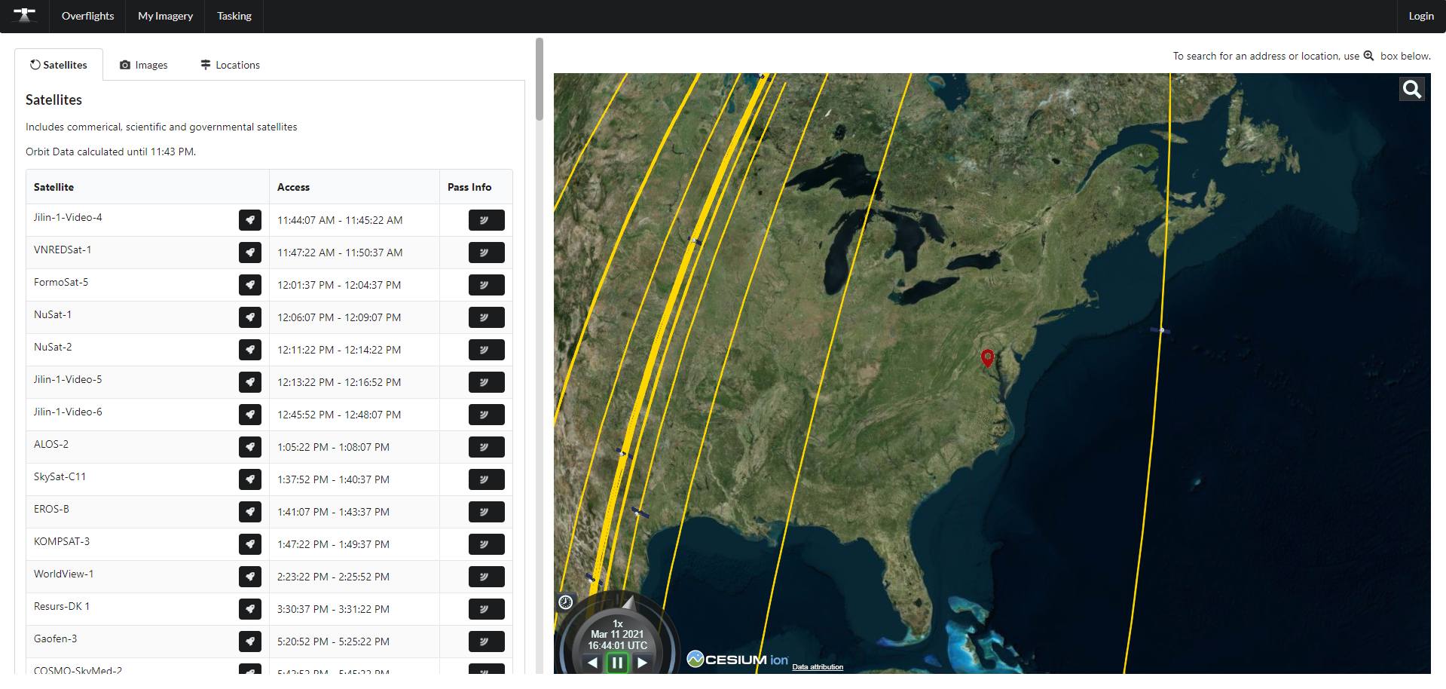Play the animation forward
This screenshot has width=1446, height=689.
642,663
